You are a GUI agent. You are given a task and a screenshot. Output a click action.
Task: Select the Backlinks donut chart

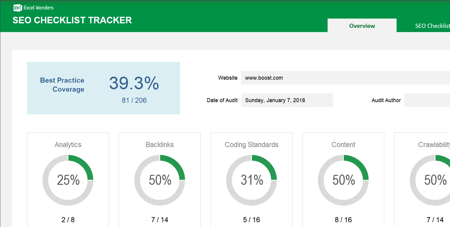click(x=160, y=180)
